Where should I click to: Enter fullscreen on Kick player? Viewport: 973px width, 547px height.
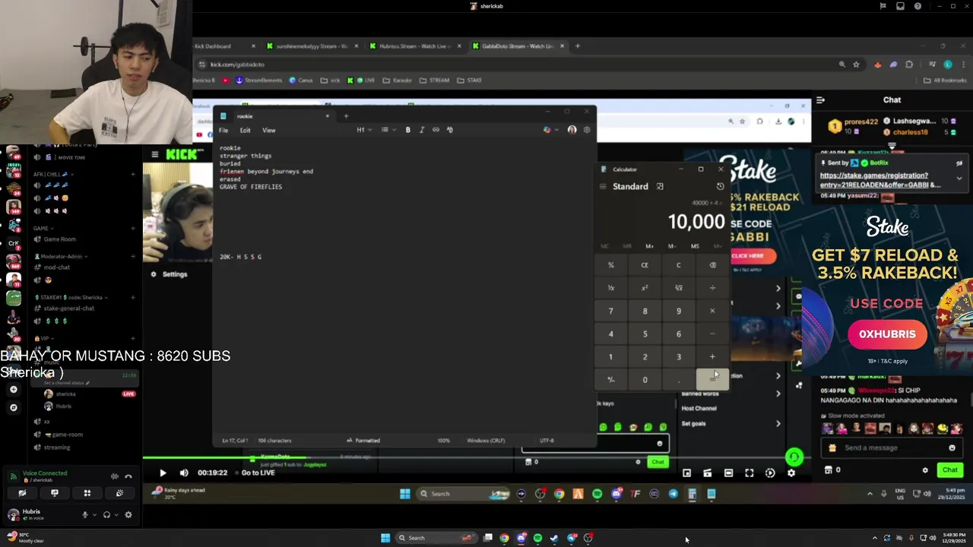749,473
